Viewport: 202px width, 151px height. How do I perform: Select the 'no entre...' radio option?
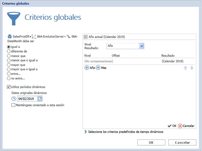(x=9, y=78)
